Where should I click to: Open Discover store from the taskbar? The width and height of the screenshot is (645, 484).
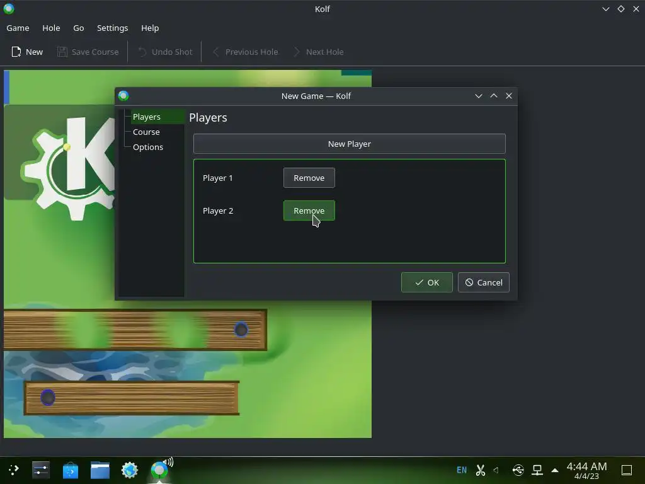click(71, 470)
